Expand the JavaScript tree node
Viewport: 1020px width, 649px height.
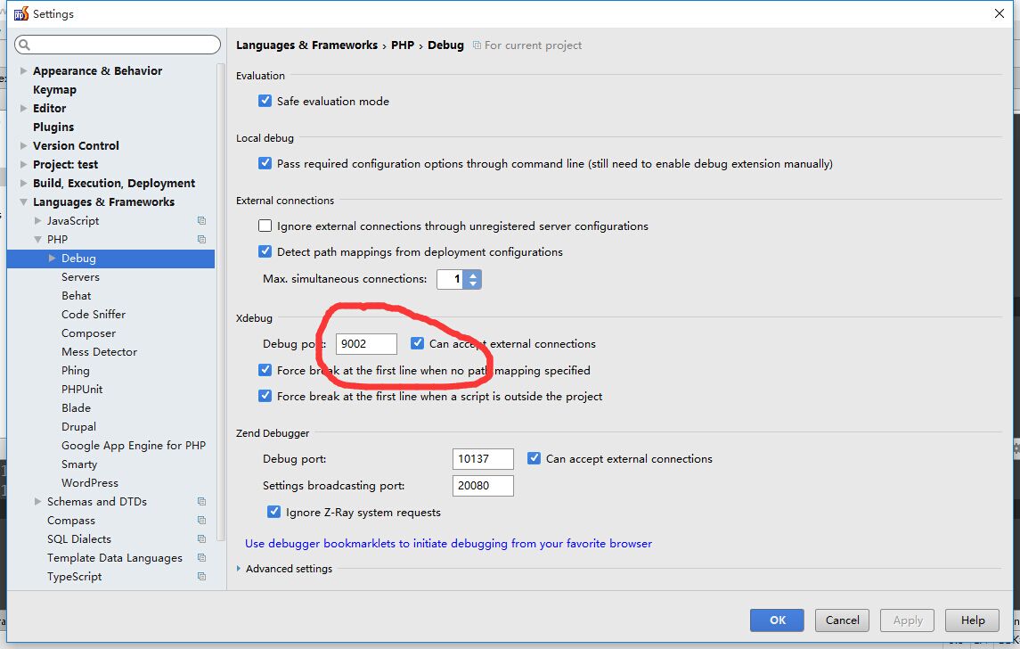[37, 221]
